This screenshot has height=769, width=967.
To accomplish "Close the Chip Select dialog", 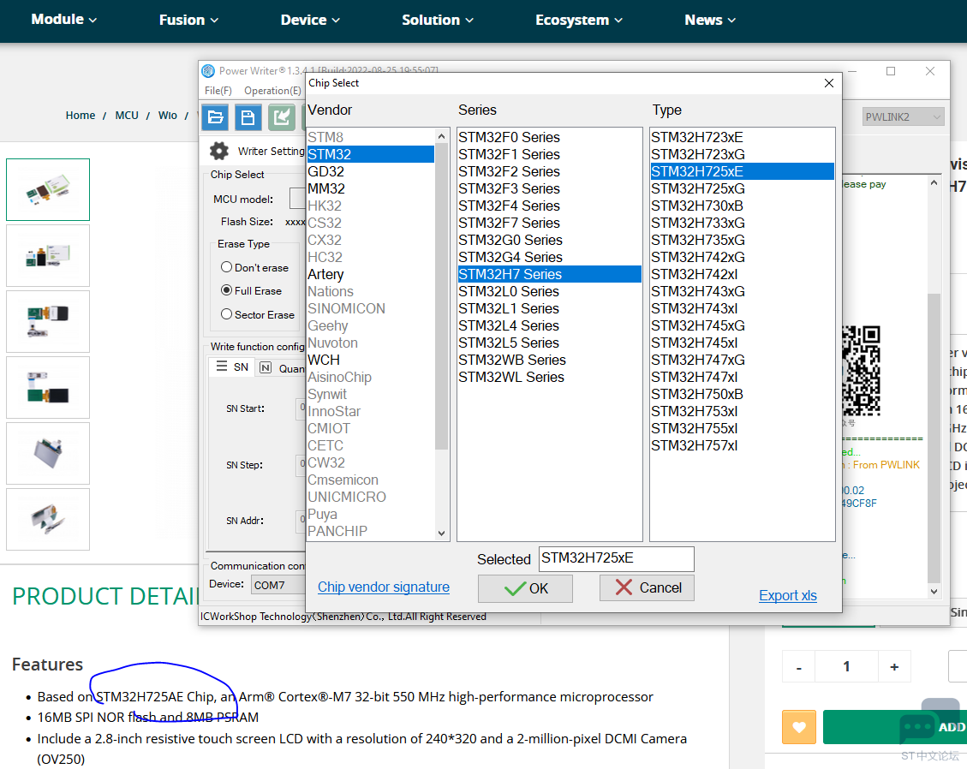I will 829,83.
